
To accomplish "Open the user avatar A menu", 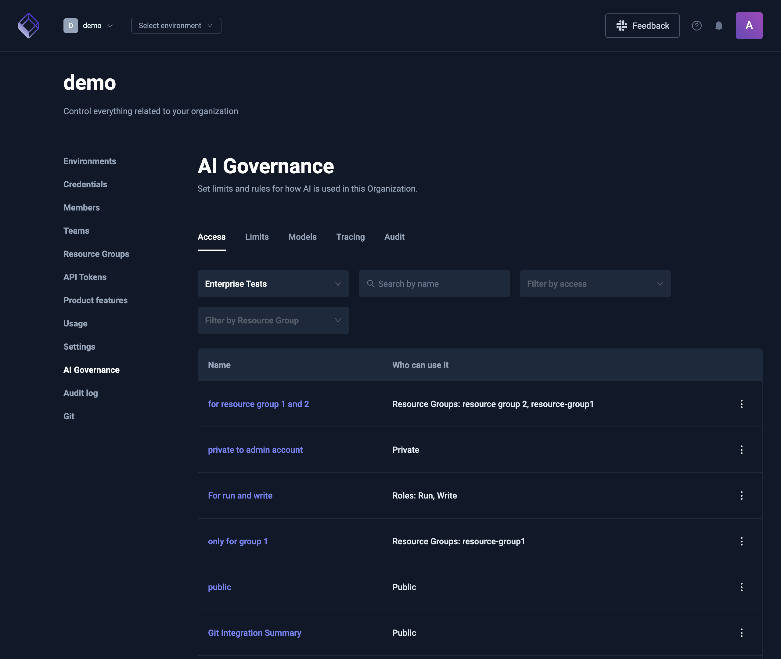I will (749, 26).
